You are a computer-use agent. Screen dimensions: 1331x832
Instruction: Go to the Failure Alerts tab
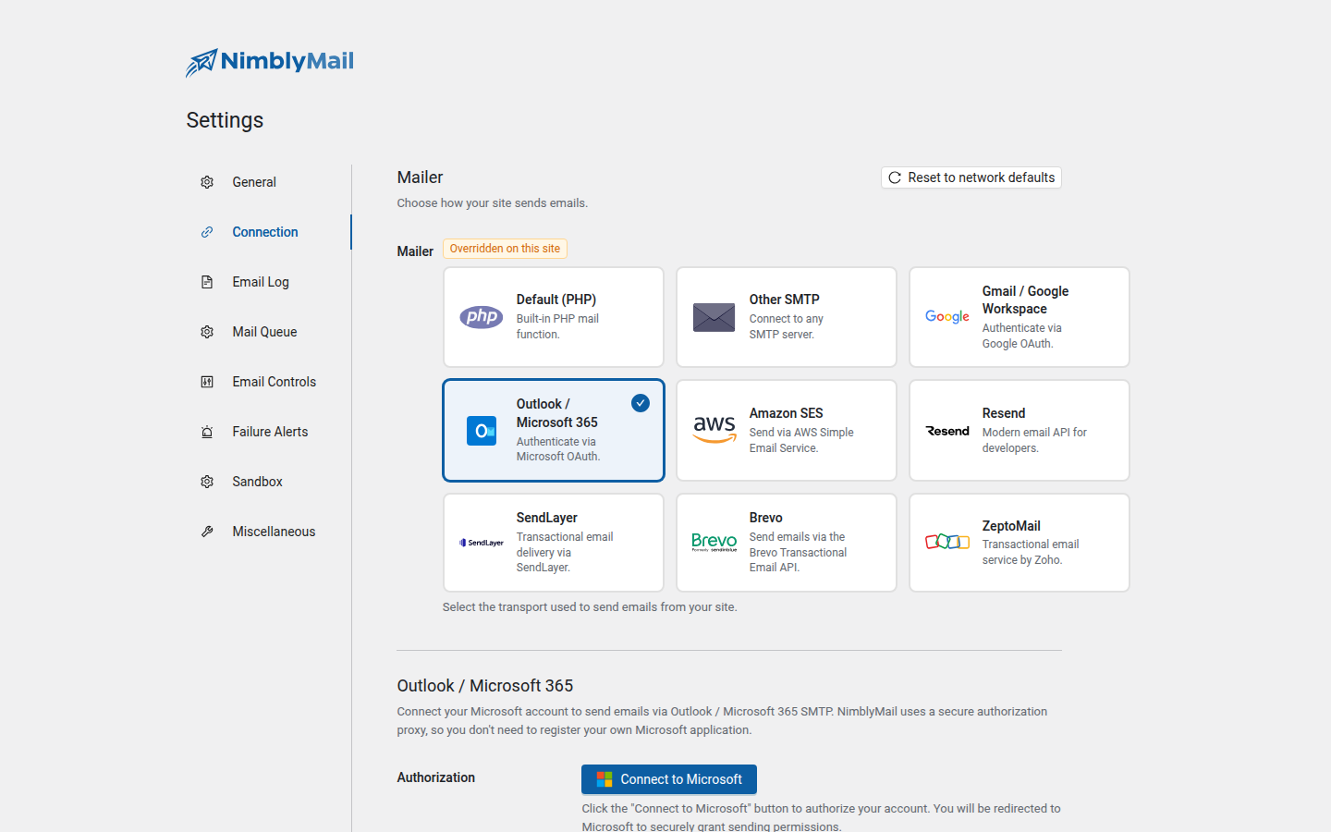tap(268, 432)
